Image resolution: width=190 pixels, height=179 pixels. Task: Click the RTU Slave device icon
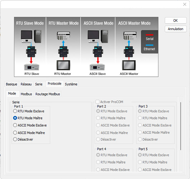[32, 67]
